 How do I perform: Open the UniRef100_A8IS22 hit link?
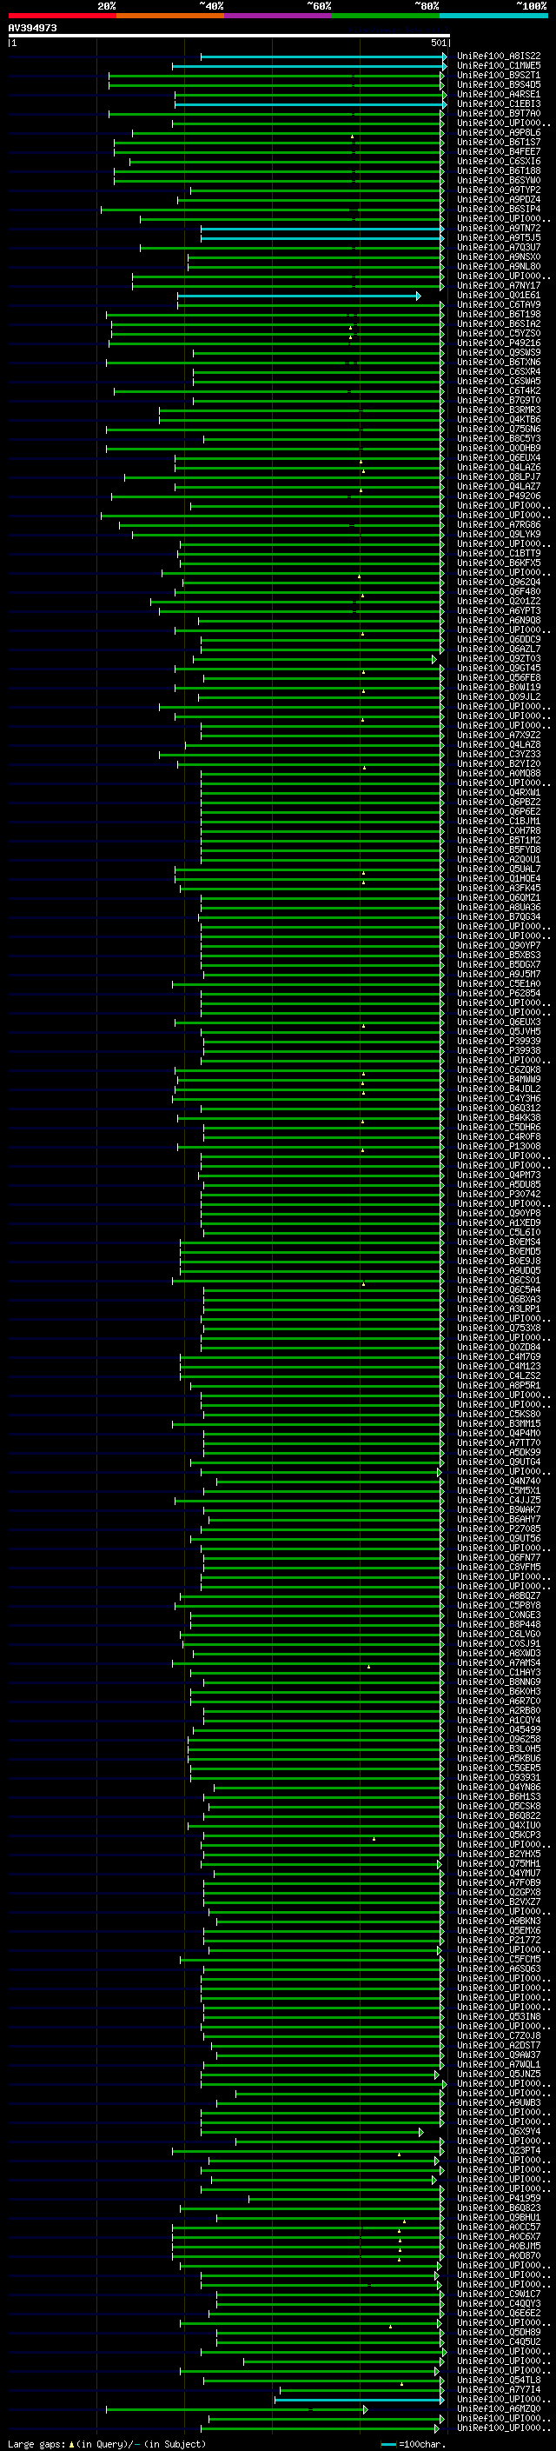coord(499,57)
